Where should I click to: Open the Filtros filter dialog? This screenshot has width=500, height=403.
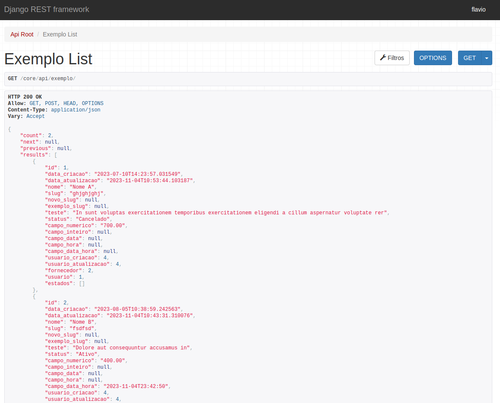tap(392, 58)
